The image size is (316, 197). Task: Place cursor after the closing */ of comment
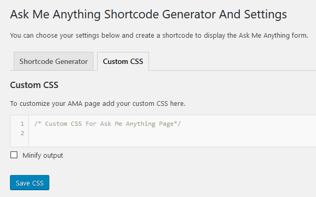[182, 124]
